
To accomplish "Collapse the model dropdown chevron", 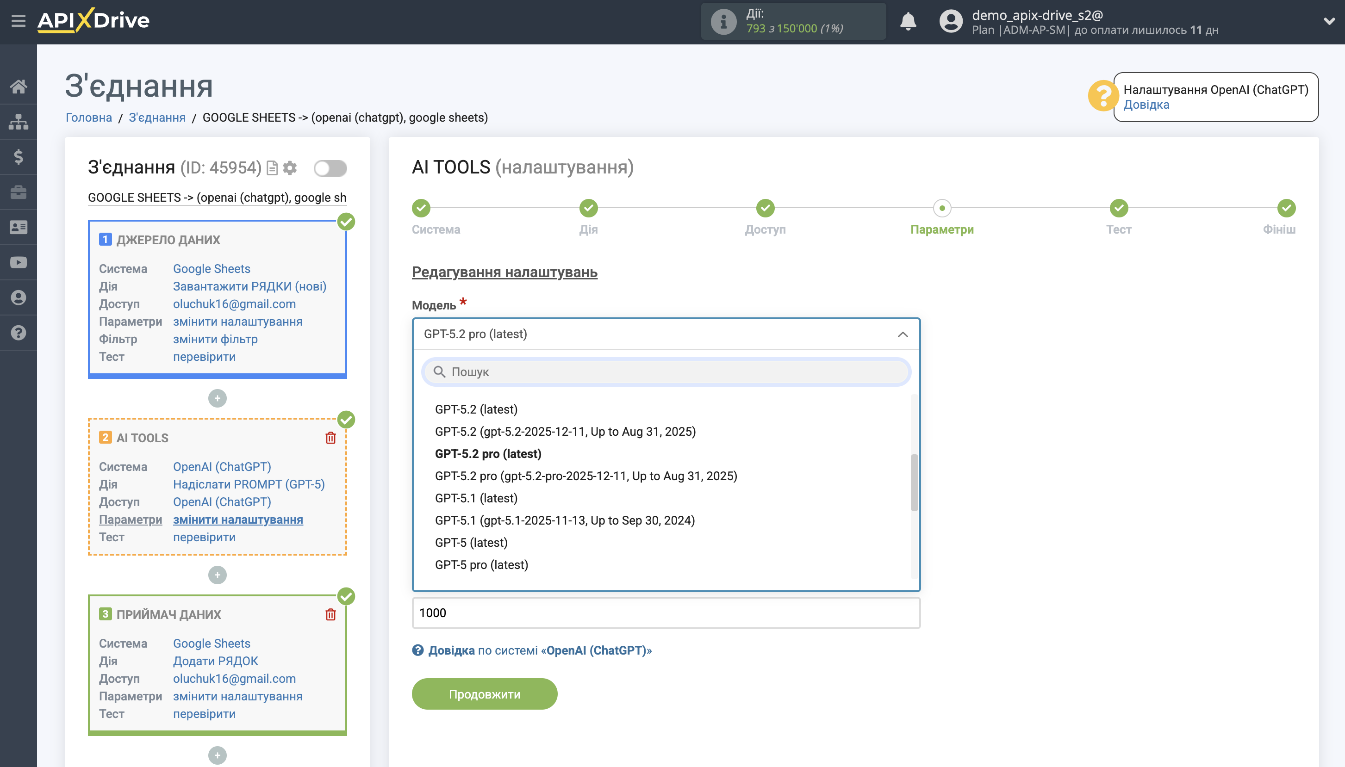I will pos(903,334).
